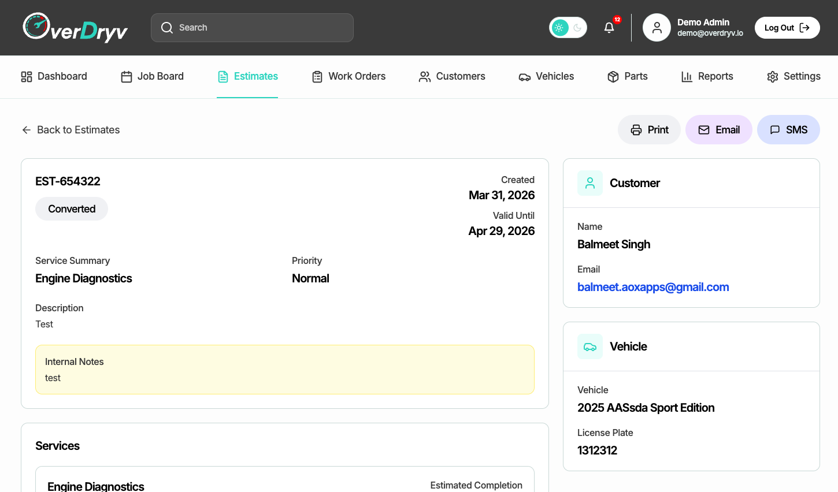Click the Log Out arrow icon
Screen dimensions: 838x492
coord(804,28)
